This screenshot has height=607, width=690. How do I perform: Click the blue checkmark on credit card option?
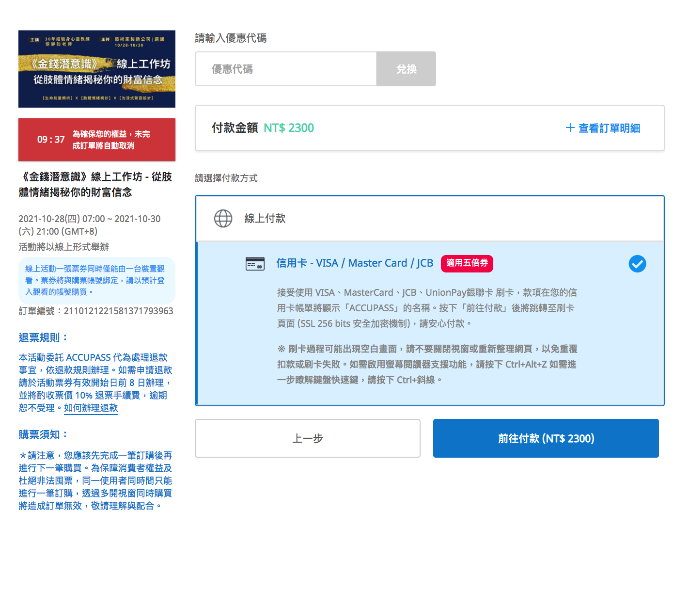point(637,264)
